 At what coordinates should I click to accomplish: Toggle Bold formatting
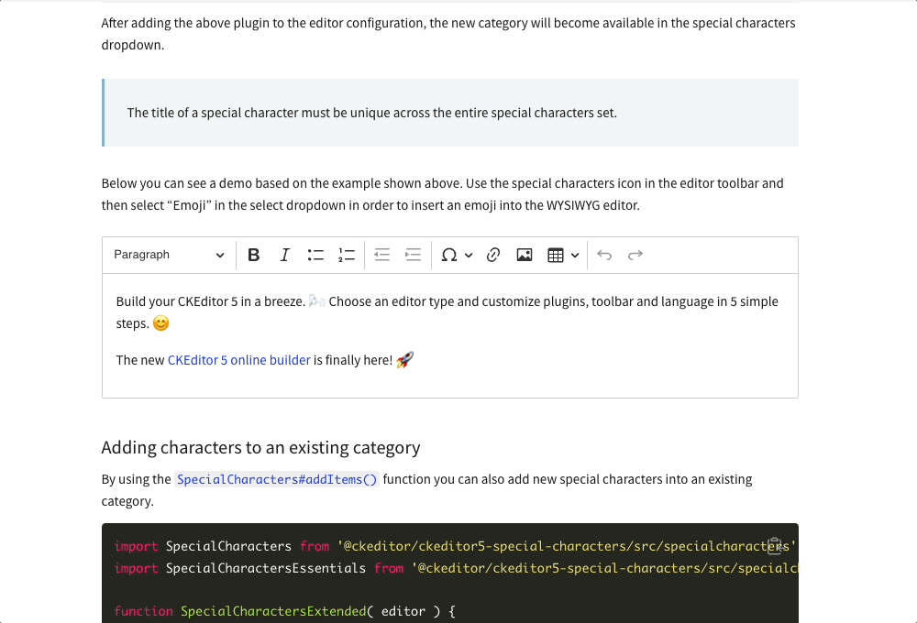(x=254, y=255)
